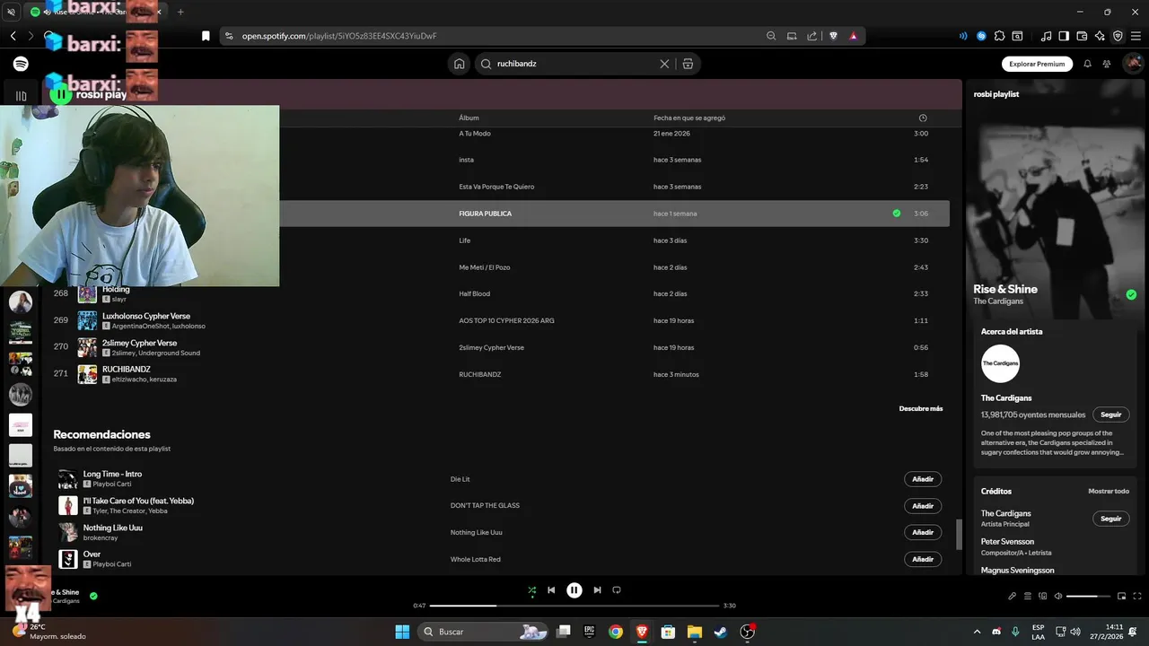Viewport: 1149px width, 646px height.
Task: Select the 2slimey Cypher Verse track
Action: click(x=139, y=343)
